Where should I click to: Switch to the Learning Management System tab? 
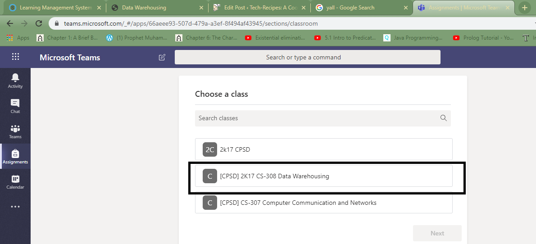tap(54, 8)
